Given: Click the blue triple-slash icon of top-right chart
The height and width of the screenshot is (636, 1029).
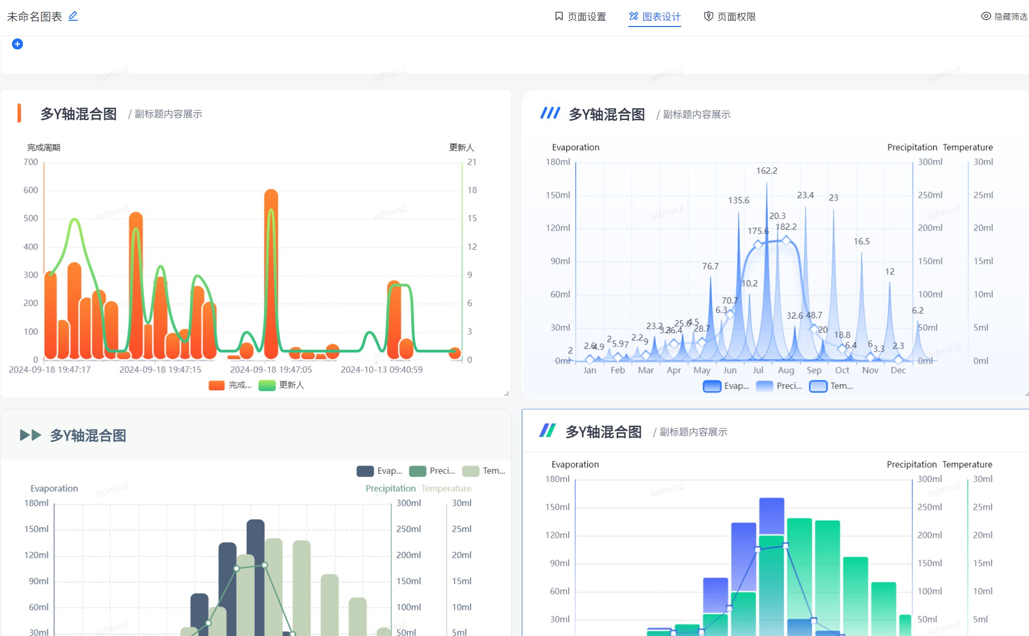Looking at the screenshot, I should (x=550, y=113).
